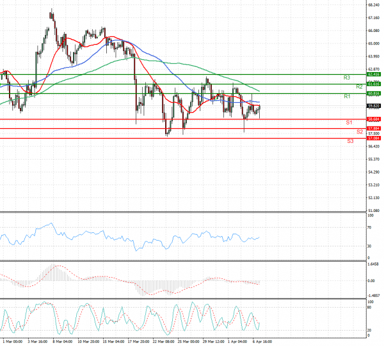Click the R1 resistance label
The width and height of the screenshot is (384, 346).
347,96
